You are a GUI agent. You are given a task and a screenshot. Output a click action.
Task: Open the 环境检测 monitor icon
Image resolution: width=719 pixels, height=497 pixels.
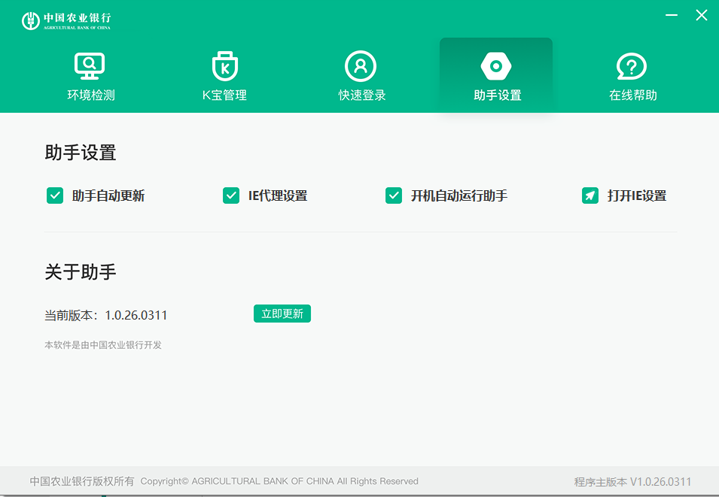point(90,66)
